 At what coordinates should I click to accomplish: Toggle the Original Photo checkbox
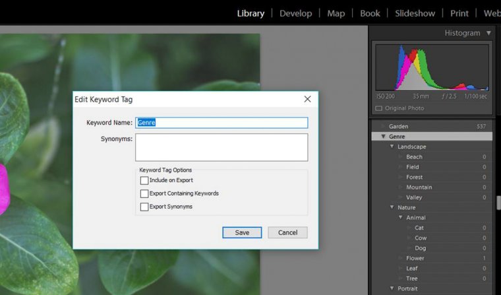[x=378, y=108]
